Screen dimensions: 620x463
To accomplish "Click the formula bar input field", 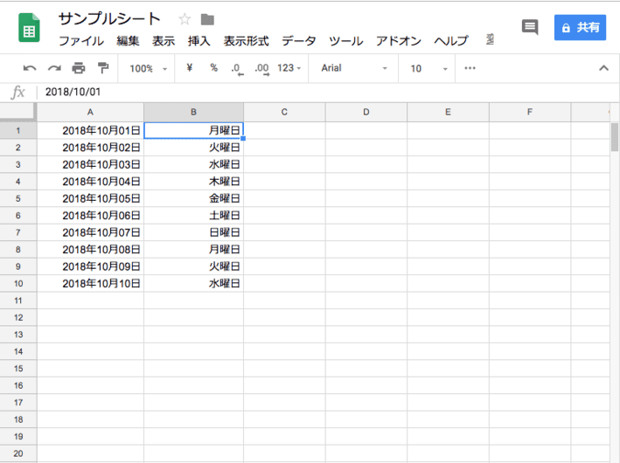I will click(x=324, y=92).
